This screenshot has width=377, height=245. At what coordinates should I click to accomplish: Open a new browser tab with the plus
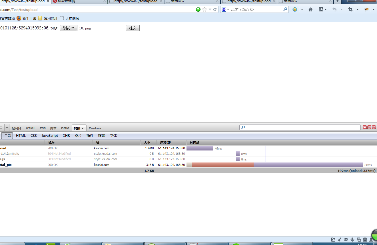click(x=338, y=1)
